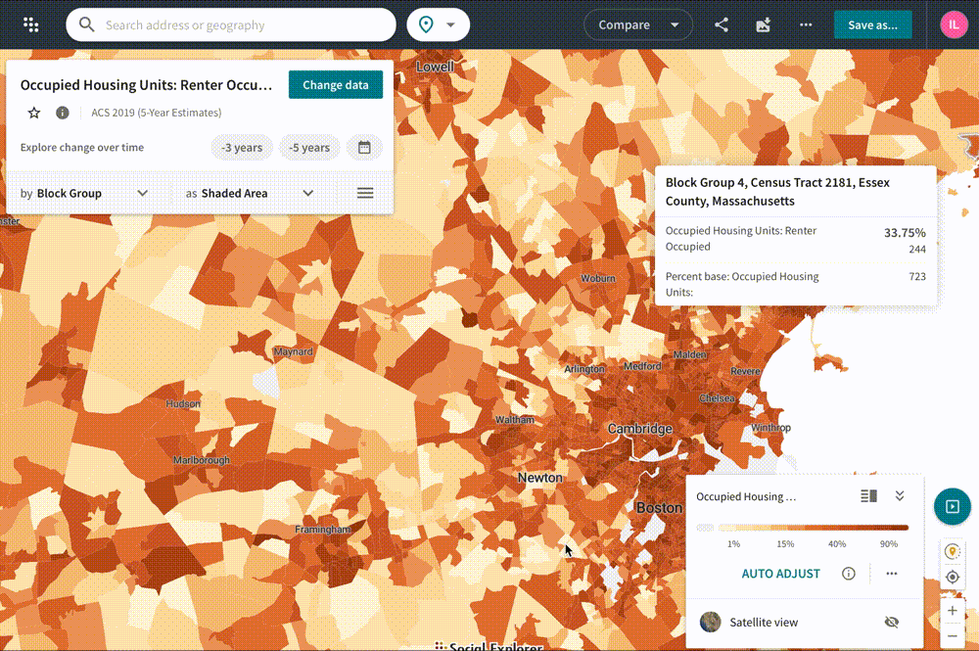Open the legend more options ellipsis
Viewport: 979px width, 651px height.
coord(892,574)
